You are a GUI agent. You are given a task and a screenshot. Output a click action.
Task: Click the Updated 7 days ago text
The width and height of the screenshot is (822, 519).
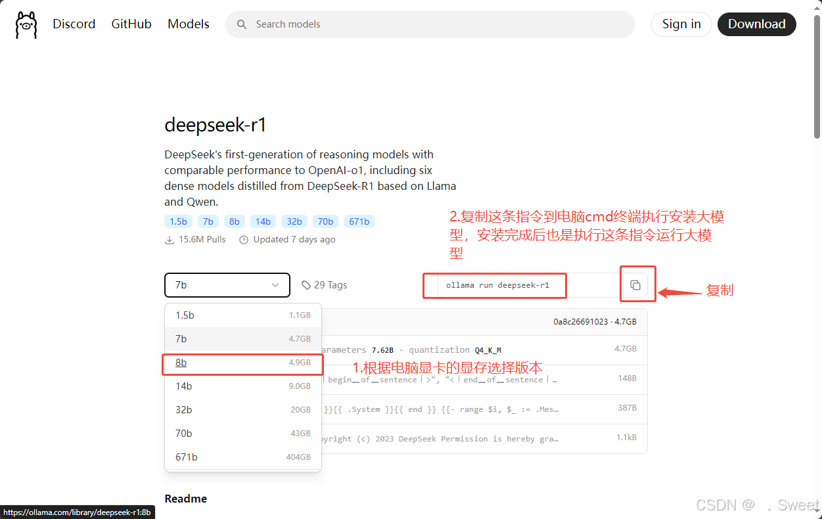coord(294,240)
